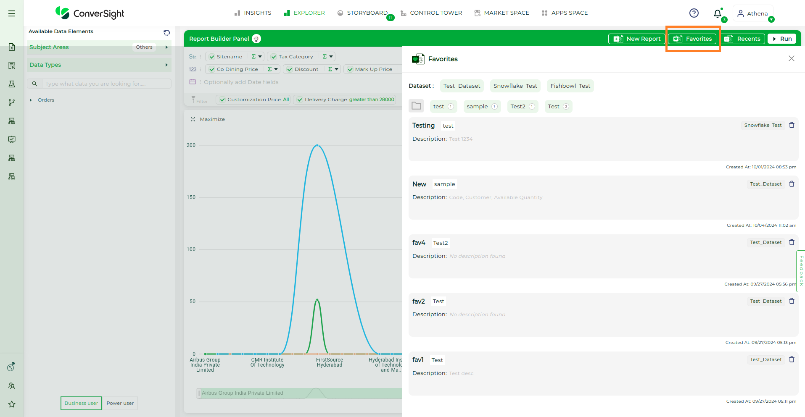Uncheck the Delivery Charge filter
The width and height of the screenshot is (805, 417).
click(300, 100)
